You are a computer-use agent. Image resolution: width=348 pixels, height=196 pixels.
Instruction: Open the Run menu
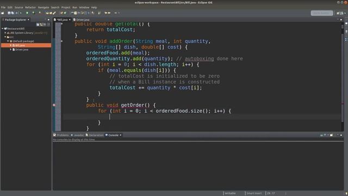(75, 7)
